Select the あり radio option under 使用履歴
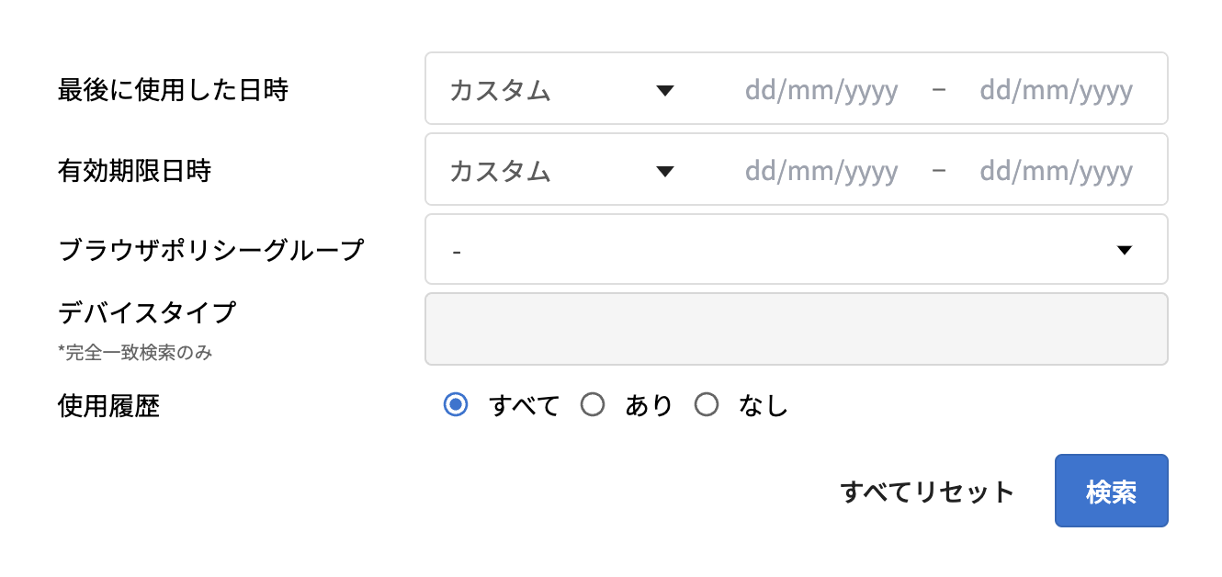The height and width of the screenshot is (577, 1222). 593,404
